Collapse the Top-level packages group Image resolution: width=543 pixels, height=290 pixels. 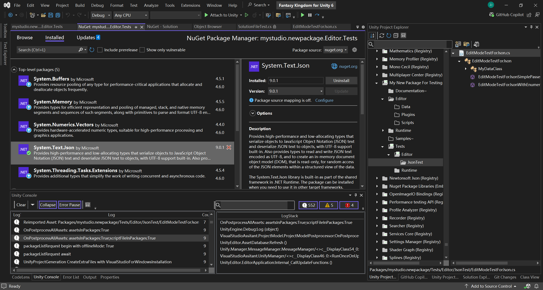pos(14,70)
